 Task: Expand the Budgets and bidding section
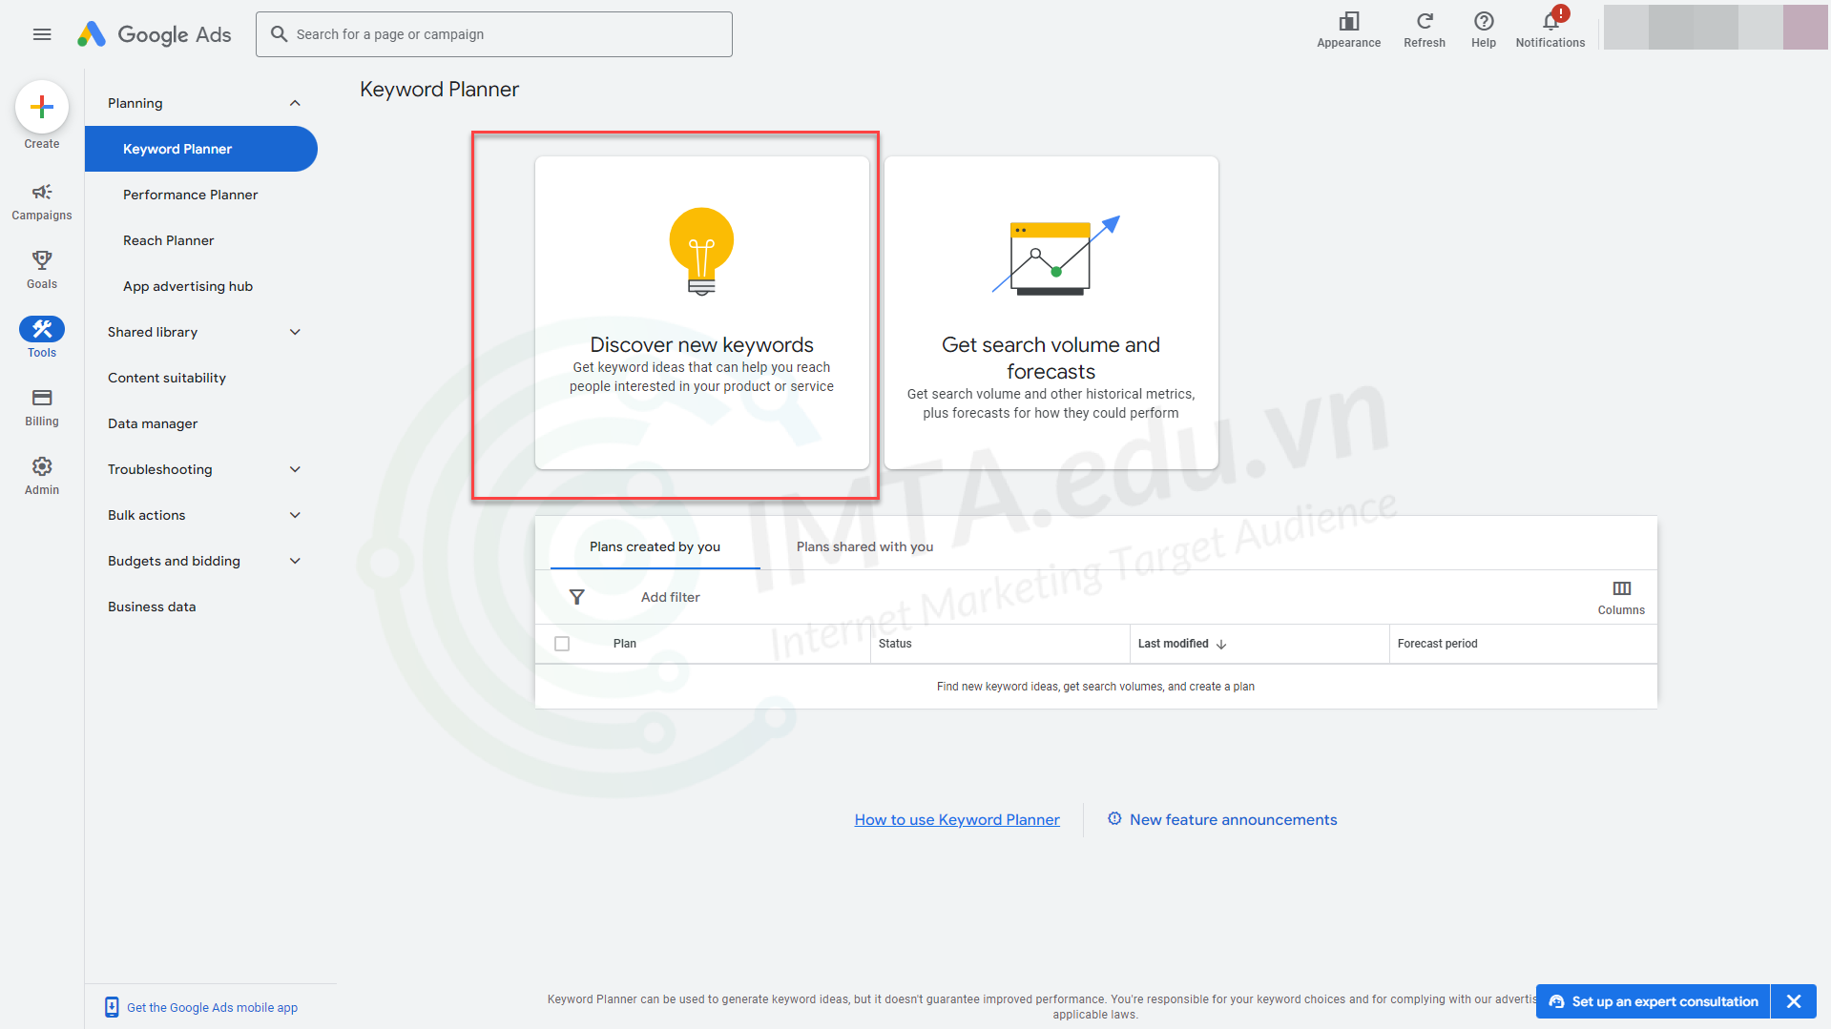coord(295,561)
